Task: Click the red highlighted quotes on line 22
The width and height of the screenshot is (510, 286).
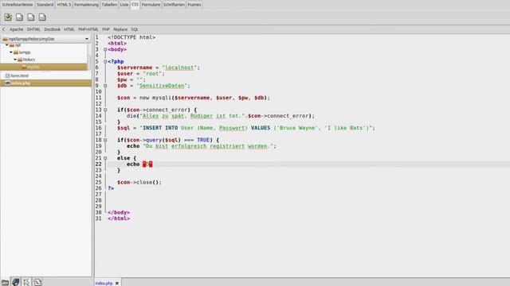Action: [x=147, y=164]
